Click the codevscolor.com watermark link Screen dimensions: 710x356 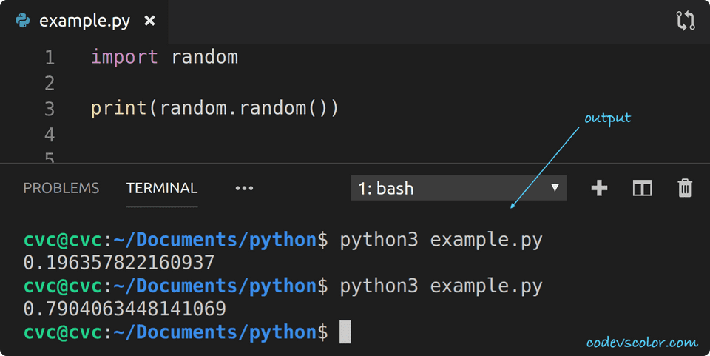pos(641,342)
